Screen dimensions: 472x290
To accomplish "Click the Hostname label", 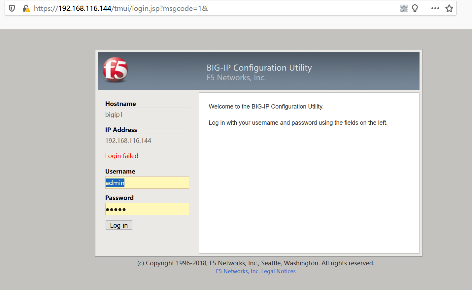I will click(120, 104).
